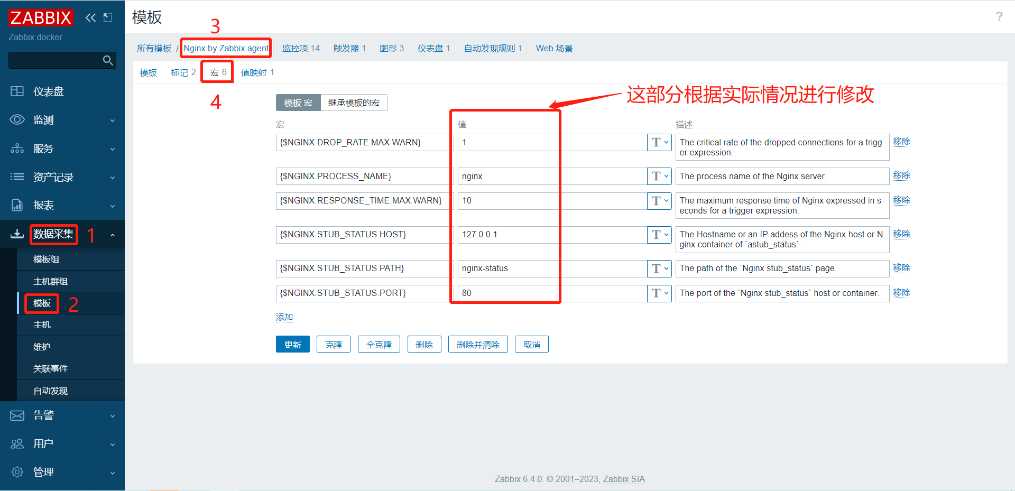Click the 资产记录 list icon
The image size is (1015, 491).
point(17,177)
